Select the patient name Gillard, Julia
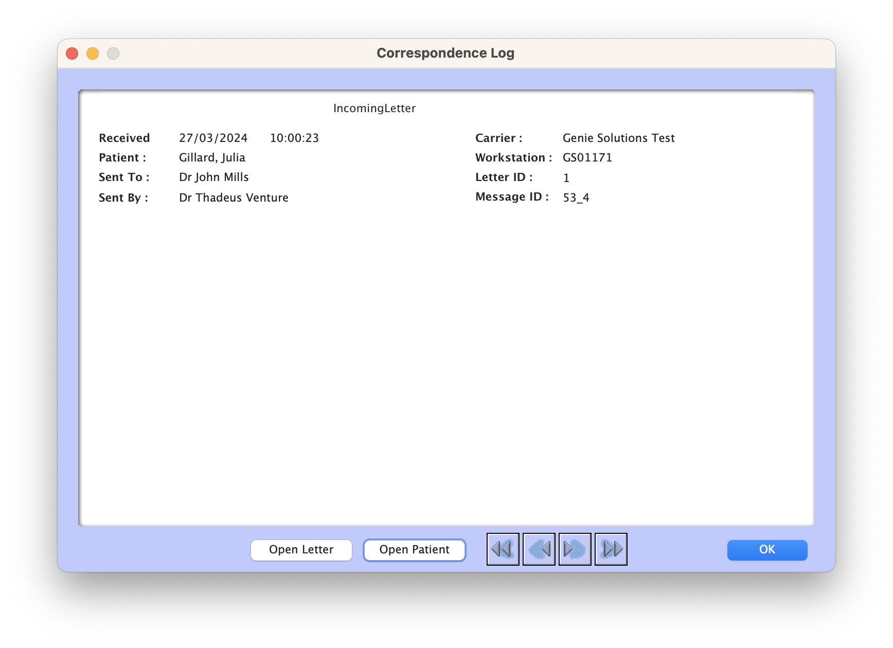Viewport: 893px width, 648px height. pos(212,157)
